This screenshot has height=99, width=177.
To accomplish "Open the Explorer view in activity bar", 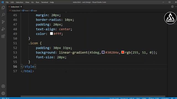I will (3, 7).
